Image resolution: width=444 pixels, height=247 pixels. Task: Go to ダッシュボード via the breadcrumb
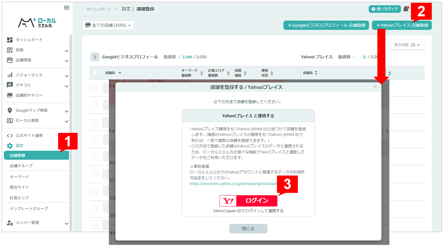coord(99,9)
